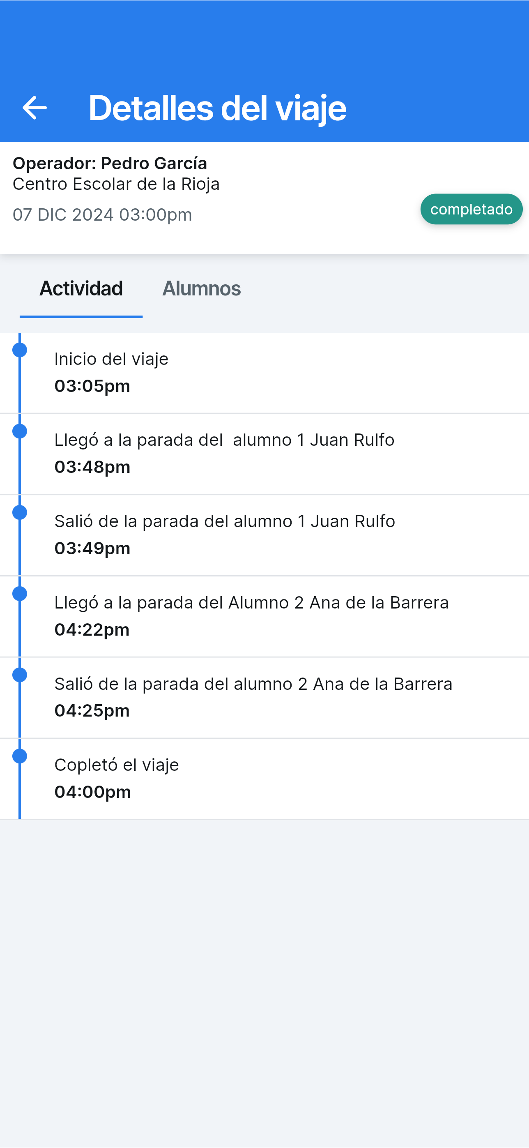529x1148 pixels.
Task: Tap the back arrow icon
Action: [x=34, y=108]
